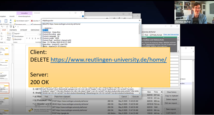Viewport: 214px width, 115px height.
Task: Click the Neue Folie slide icon
Action: pos(9,34)
